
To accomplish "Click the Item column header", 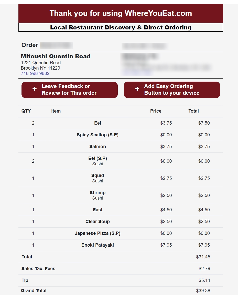I will (56, 111).
